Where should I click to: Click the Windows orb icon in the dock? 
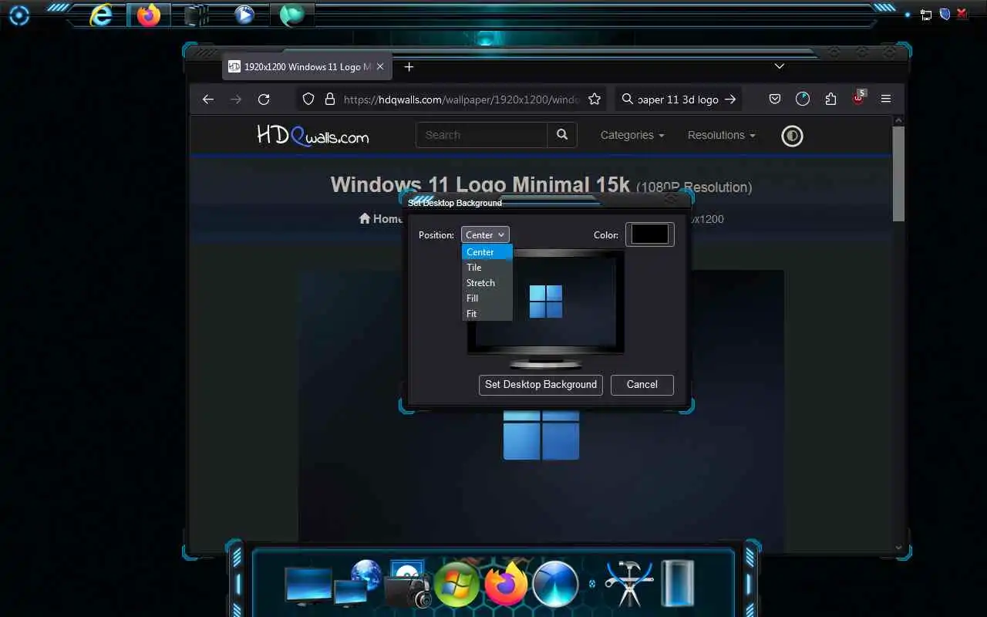click(456, 585)
